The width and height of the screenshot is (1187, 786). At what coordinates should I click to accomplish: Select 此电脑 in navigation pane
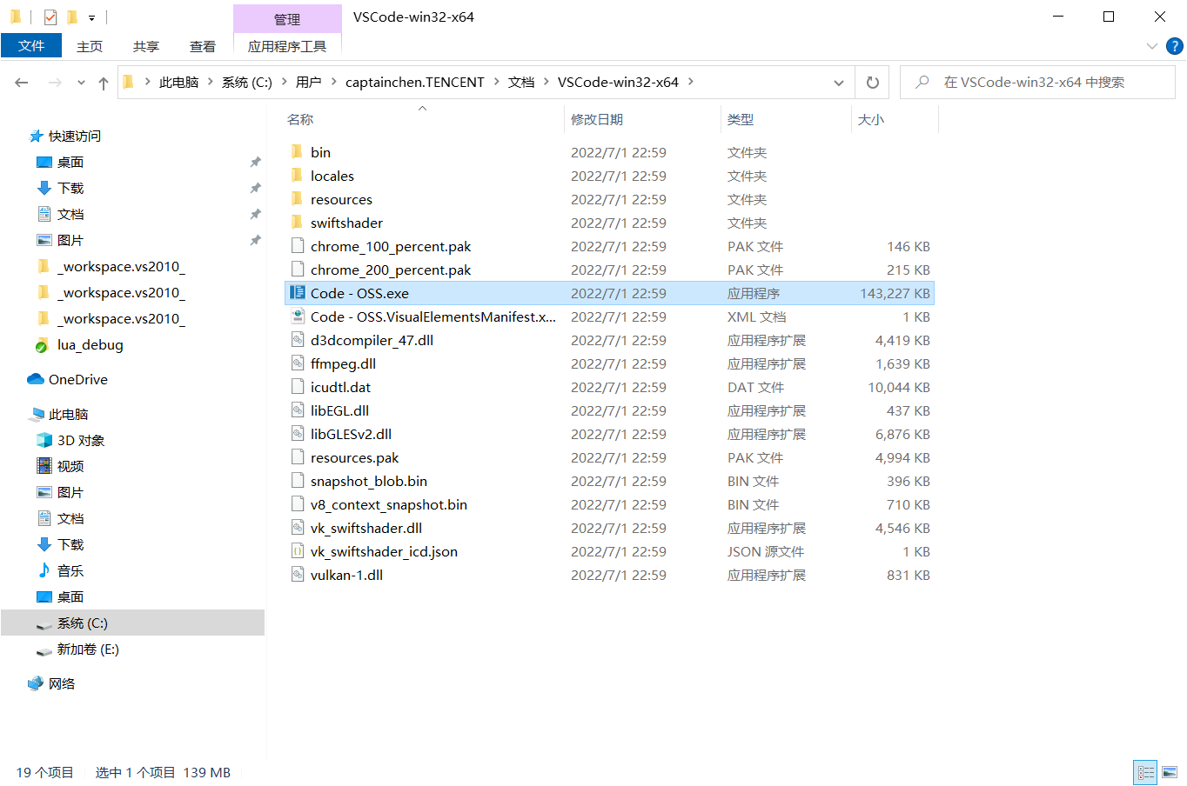[x=69, y=415]
